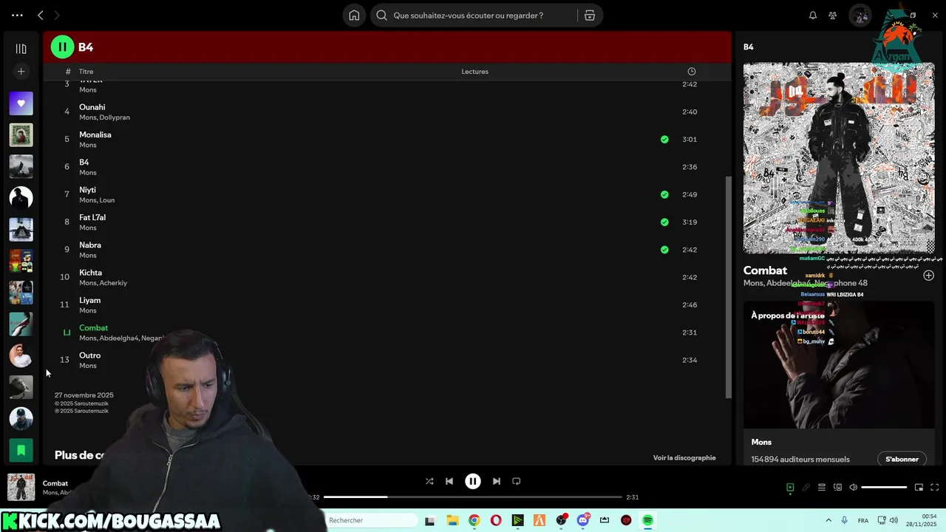
Task: Toggle the saved checkmark for Monalisa
Action: click(664, 140)
